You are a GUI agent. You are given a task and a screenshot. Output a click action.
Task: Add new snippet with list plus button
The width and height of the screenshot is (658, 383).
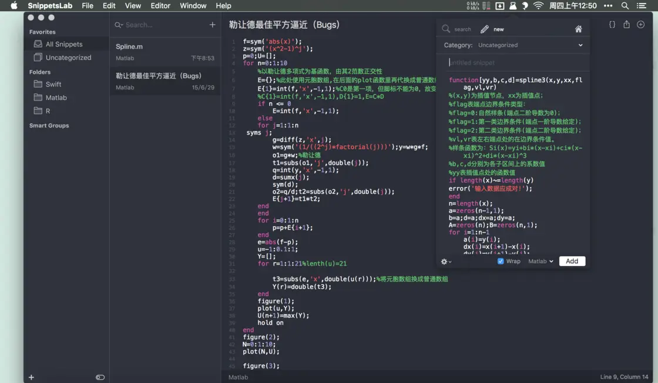(212, 25)
